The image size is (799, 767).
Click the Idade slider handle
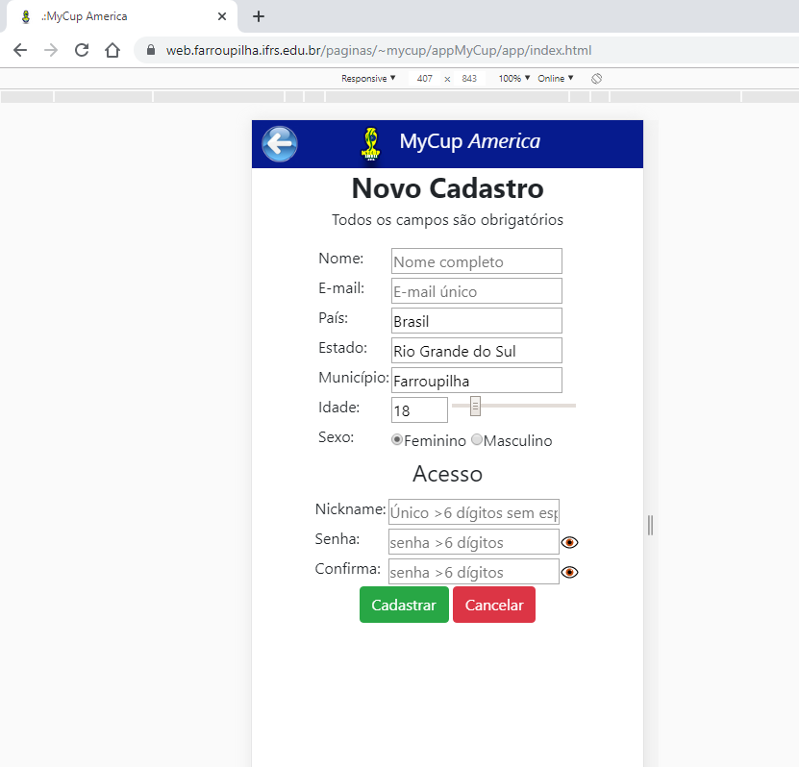pyautogui.click(x=475, y=407)
